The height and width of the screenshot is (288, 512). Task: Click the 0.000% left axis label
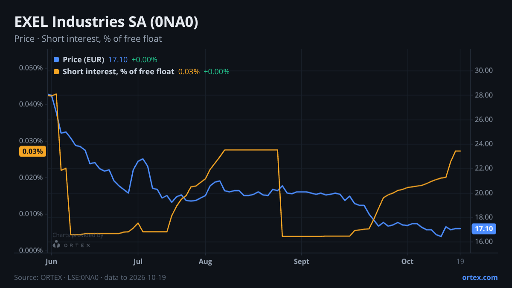coord(31,250)
